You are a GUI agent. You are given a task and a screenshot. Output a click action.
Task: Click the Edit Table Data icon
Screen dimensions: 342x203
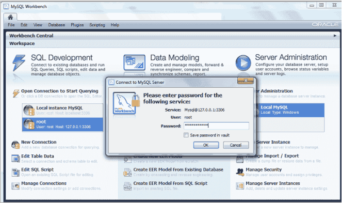(15, 159)
